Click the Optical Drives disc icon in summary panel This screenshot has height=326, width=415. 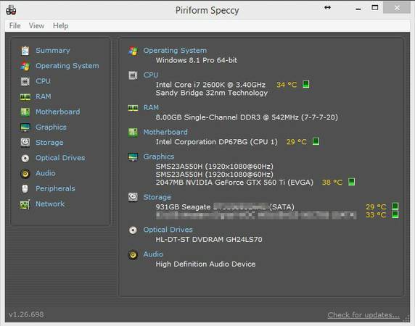coord(133,230)
